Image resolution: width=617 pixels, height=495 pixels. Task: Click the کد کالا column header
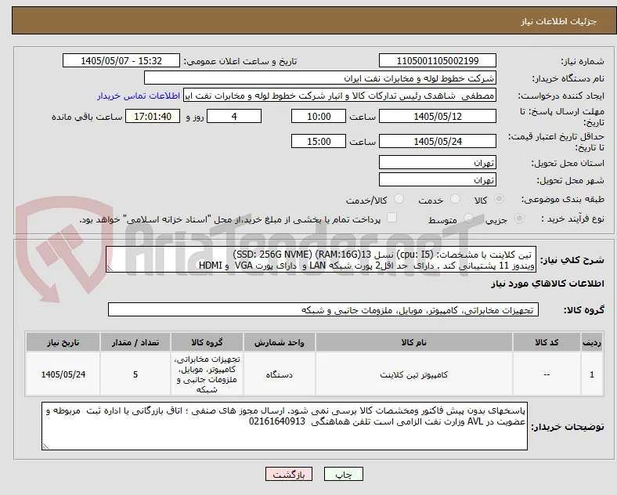click(547, 342)
